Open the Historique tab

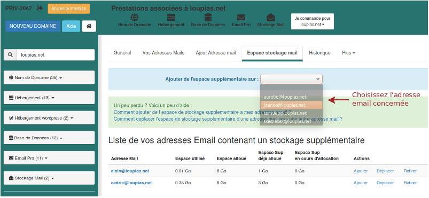(x=319, y=53)
